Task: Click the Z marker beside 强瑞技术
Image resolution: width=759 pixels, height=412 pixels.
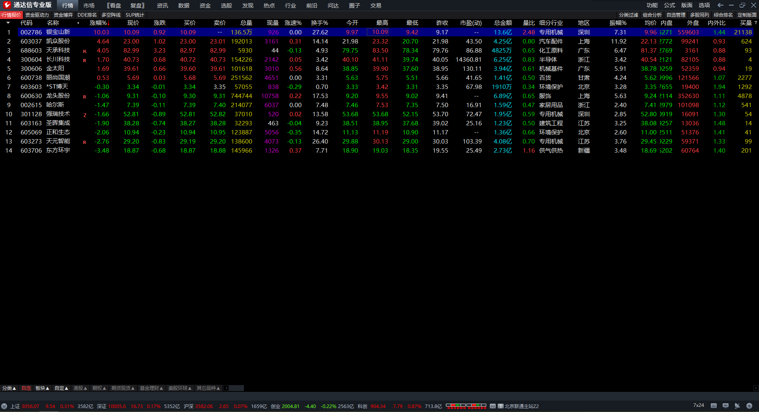Action: click(x=85, y=115)
